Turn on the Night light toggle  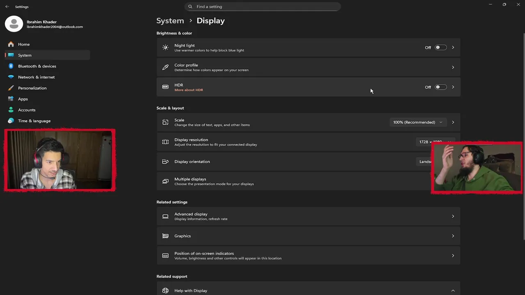pyautogui.click(x=441, y=48)
